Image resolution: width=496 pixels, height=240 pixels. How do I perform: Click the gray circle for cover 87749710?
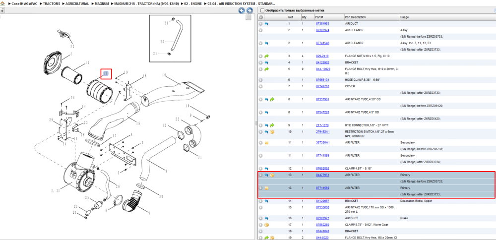coord(261,86)
